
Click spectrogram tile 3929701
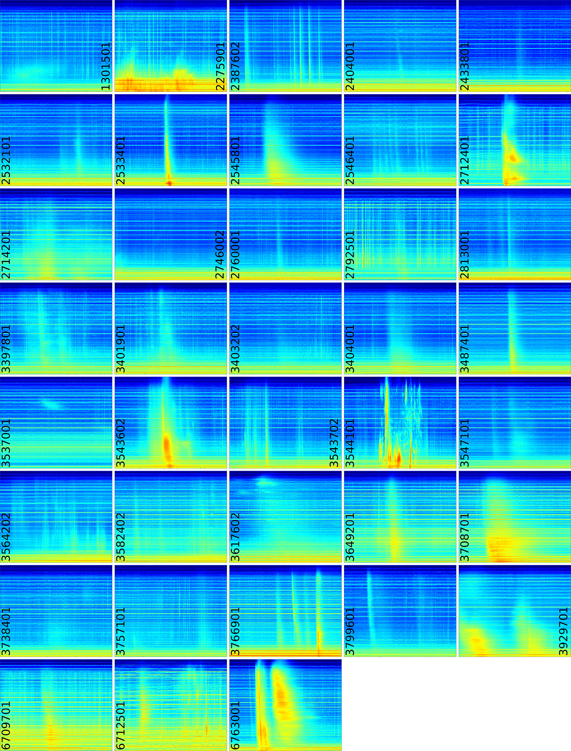point(515,610)
